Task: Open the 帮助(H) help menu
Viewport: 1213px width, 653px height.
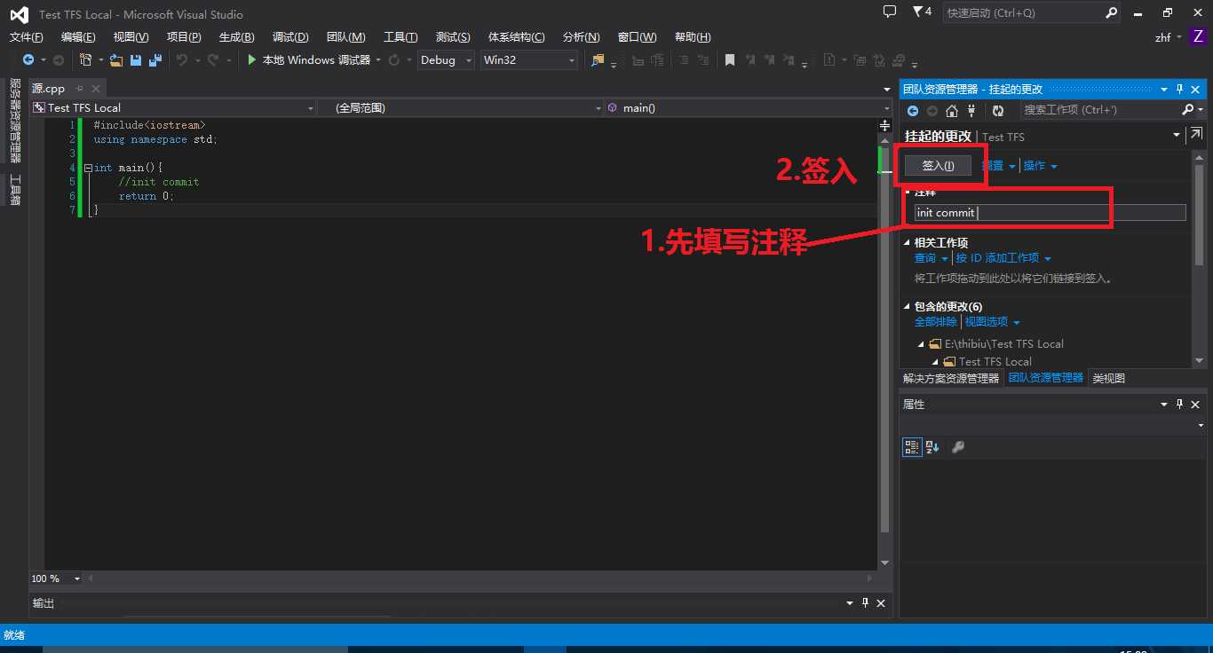Action: pyautogui.click(x=693, y=37)
